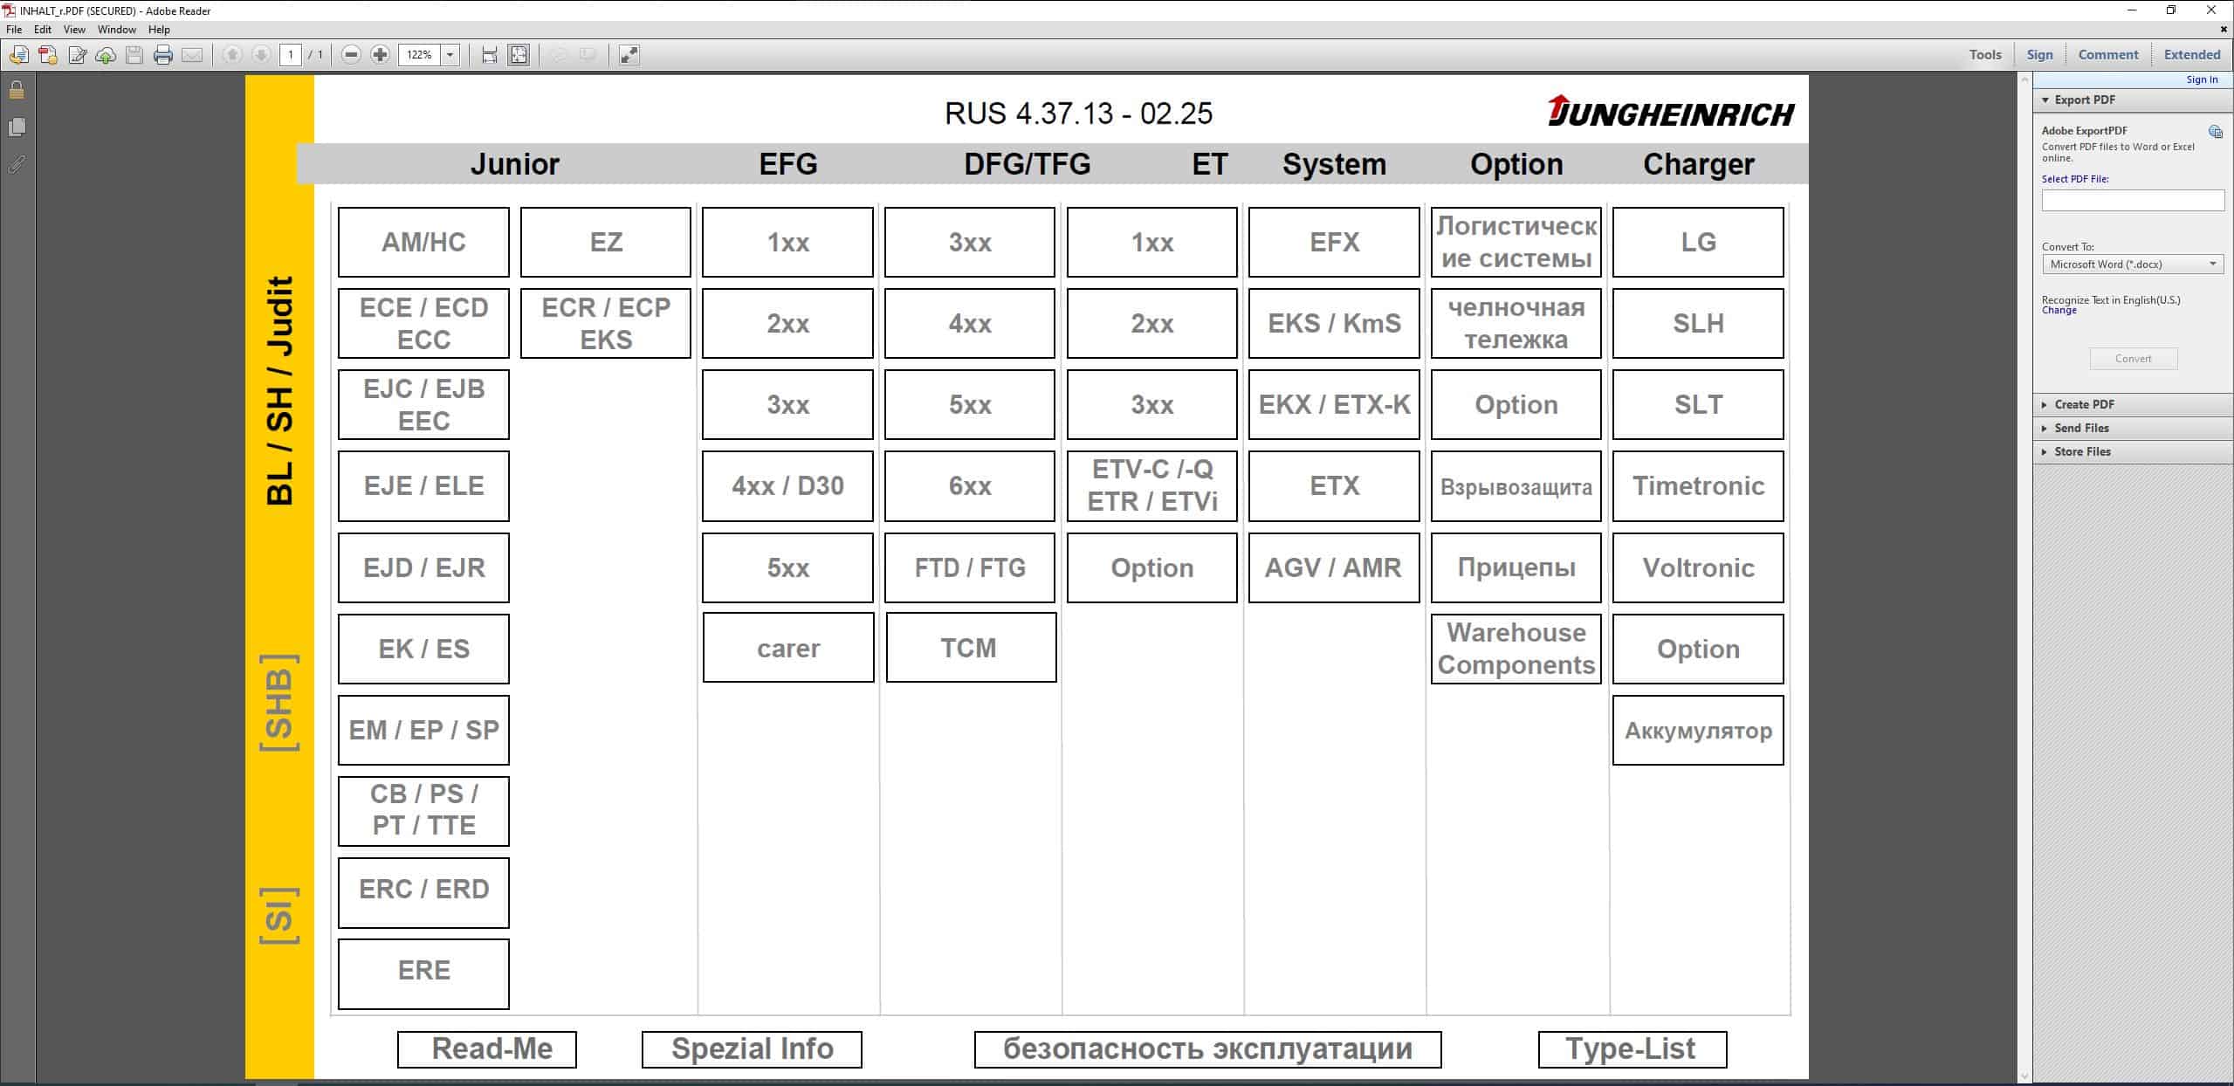Collapse the Export PDF panel section
The width and height of the screenshot is (2234, 1086).
[x=2045, y=100]
